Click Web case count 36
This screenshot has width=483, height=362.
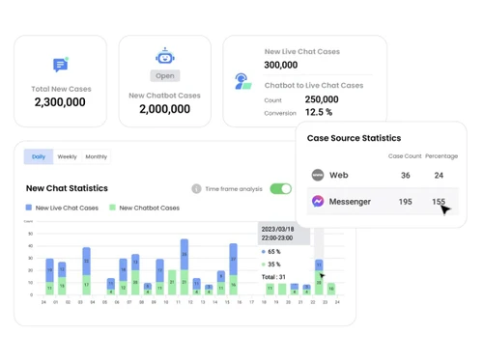pyautogui.click(x=406, y=176)
